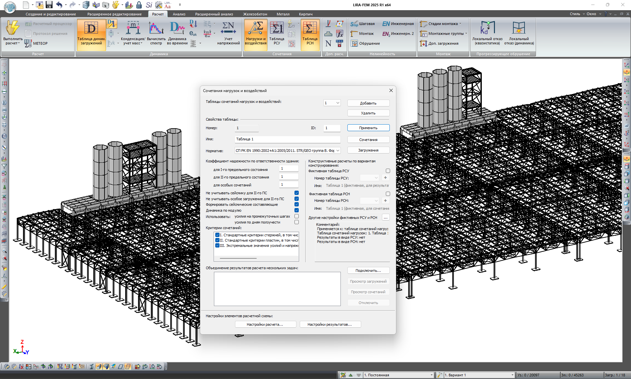Open the Железобетон ribbon tab
The image size is (631, 379).
(255, 14)
